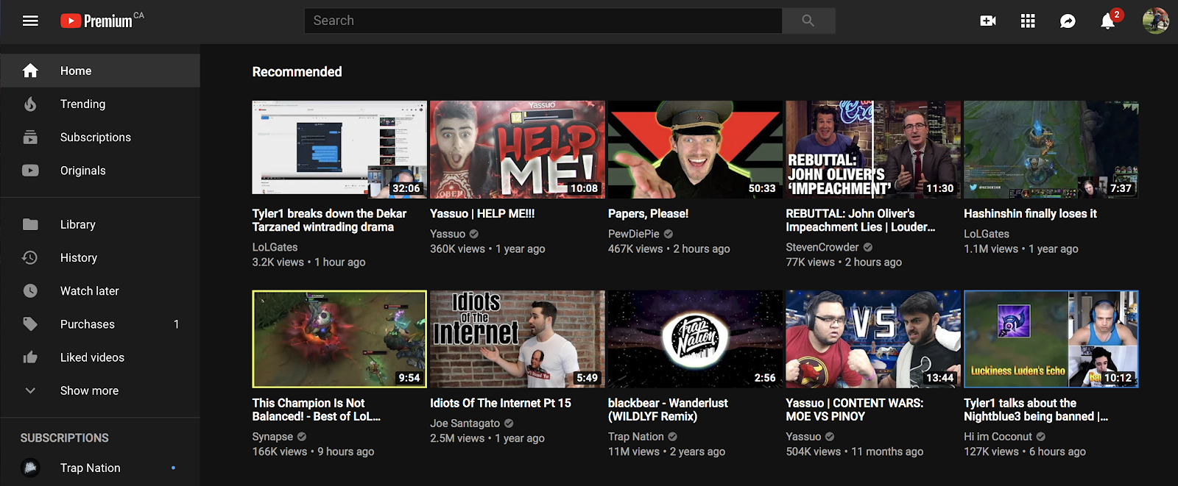
Task: Select Home in the sidebar
Action: 100,71
